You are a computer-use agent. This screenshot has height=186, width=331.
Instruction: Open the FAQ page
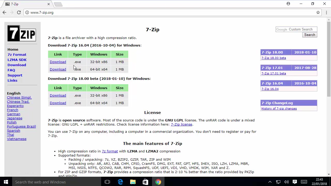11,70
